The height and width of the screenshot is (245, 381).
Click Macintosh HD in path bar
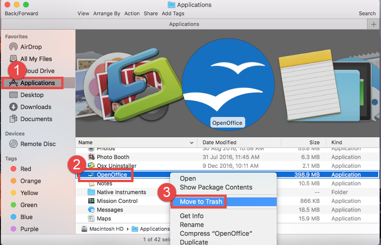click(x=102, y=229)
